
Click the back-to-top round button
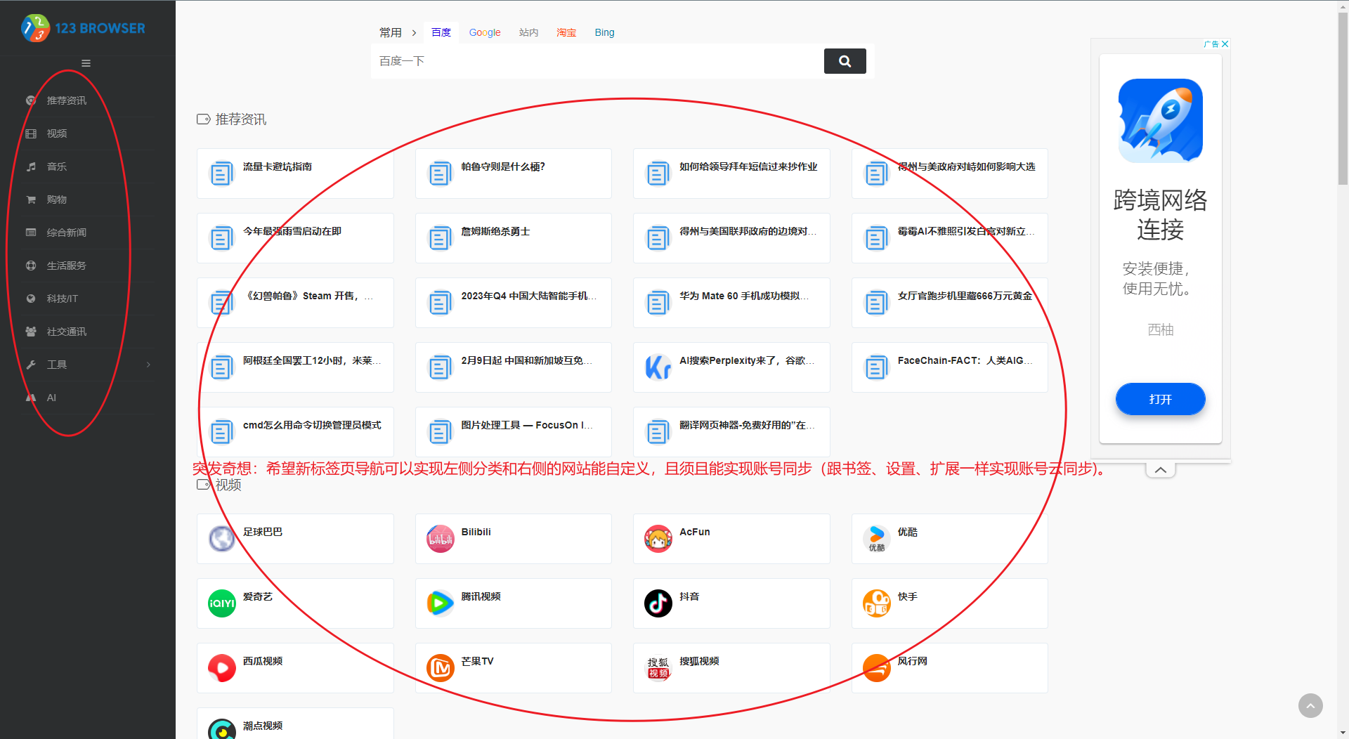[x=1310, y=705]
